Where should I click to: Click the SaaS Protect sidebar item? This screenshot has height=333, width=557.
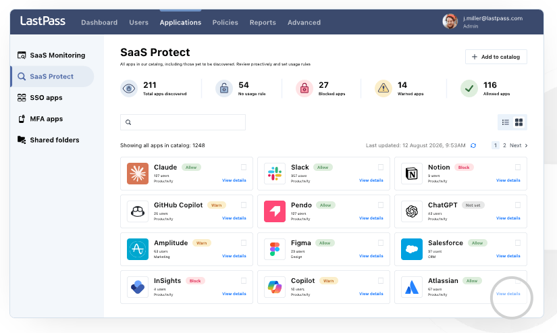52,76
